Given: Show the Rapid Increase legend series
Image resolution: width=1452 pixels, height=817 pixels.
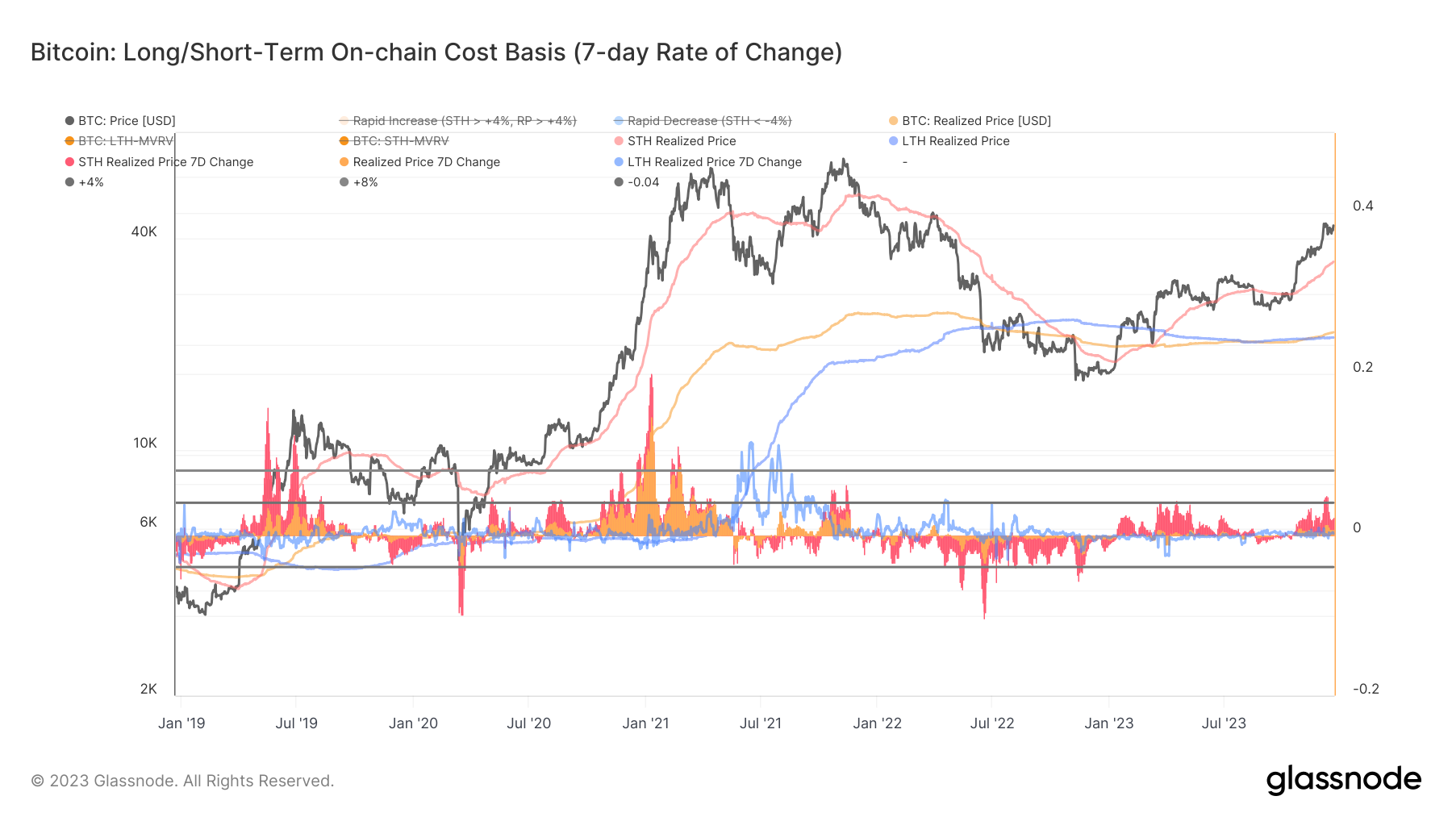Looking at the screenshot, I should point(458,121).
